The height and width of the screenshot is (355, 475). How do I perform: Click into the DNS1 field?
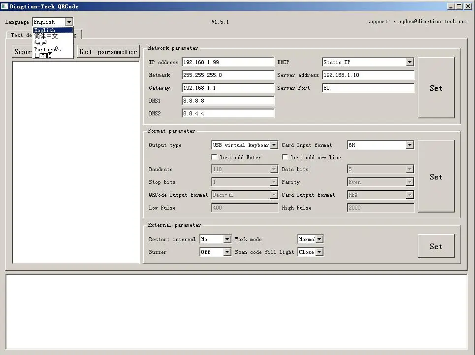228,101
